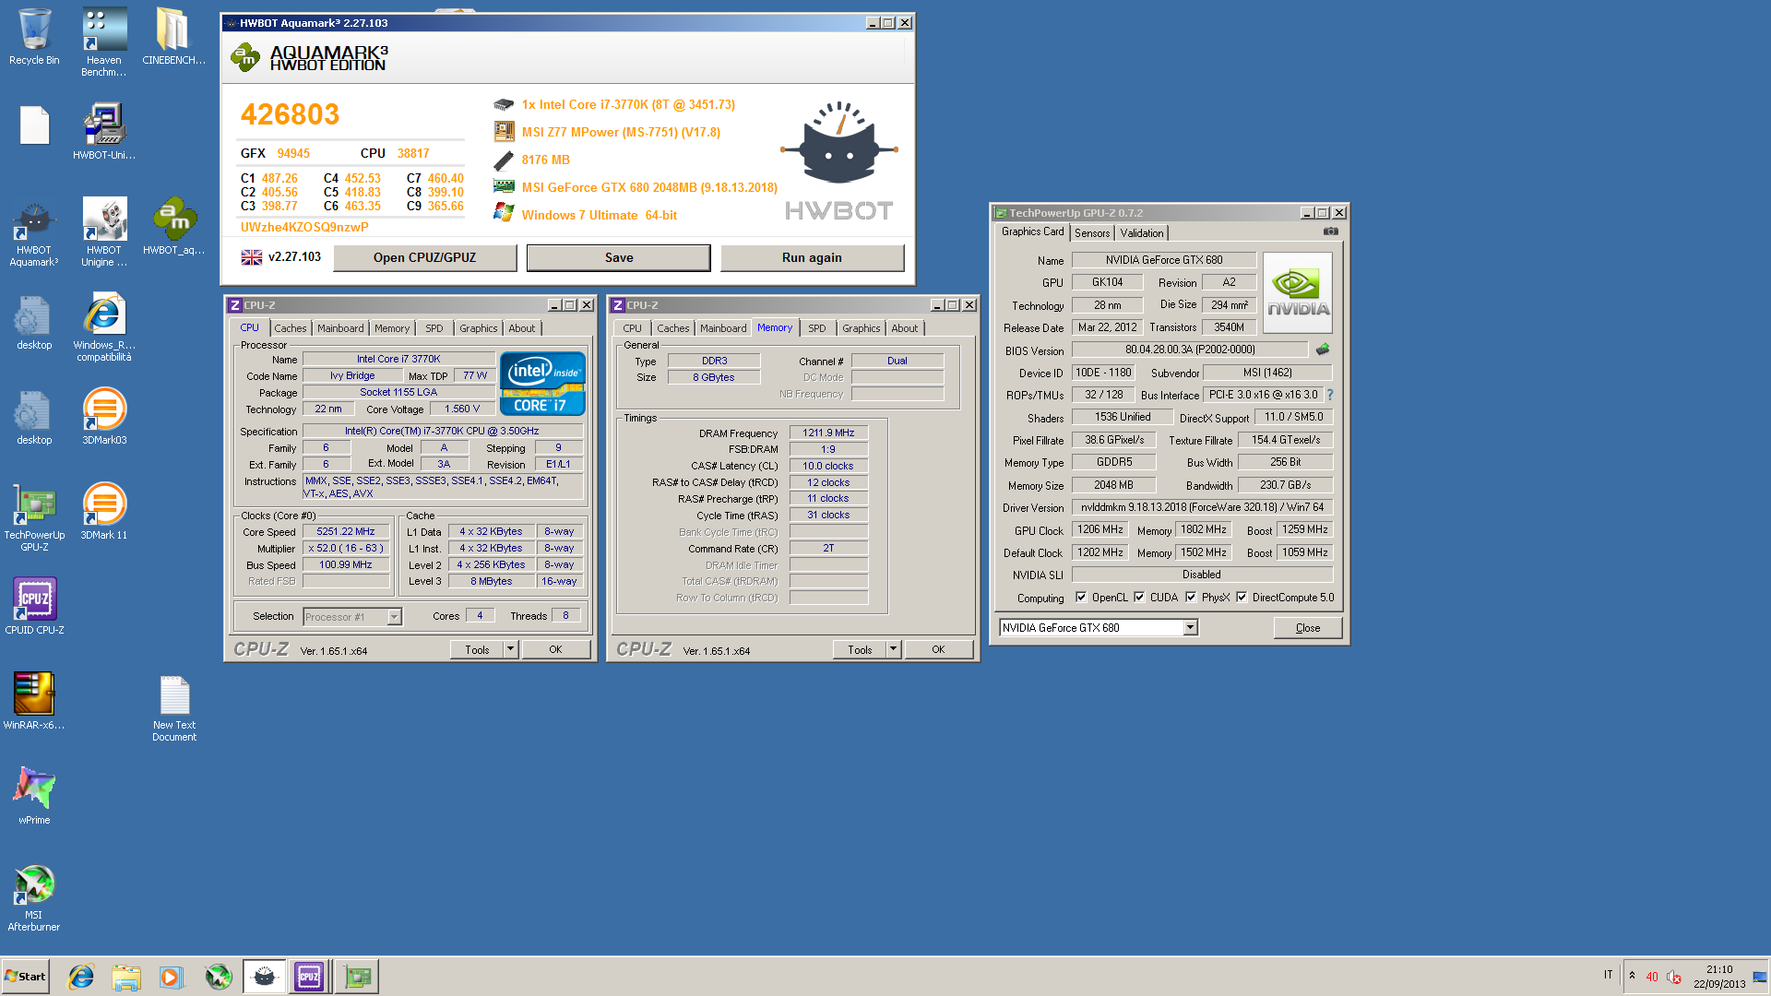This screenshot has width=1771, height=996.
Task: Launch wPrime desktop icon
Action: pyautogui.click(x=34, y=797)
